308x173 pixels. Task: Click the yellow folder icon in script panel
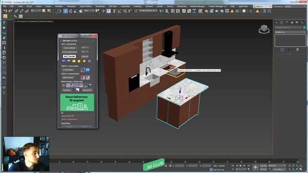click(x=74, y=61)
